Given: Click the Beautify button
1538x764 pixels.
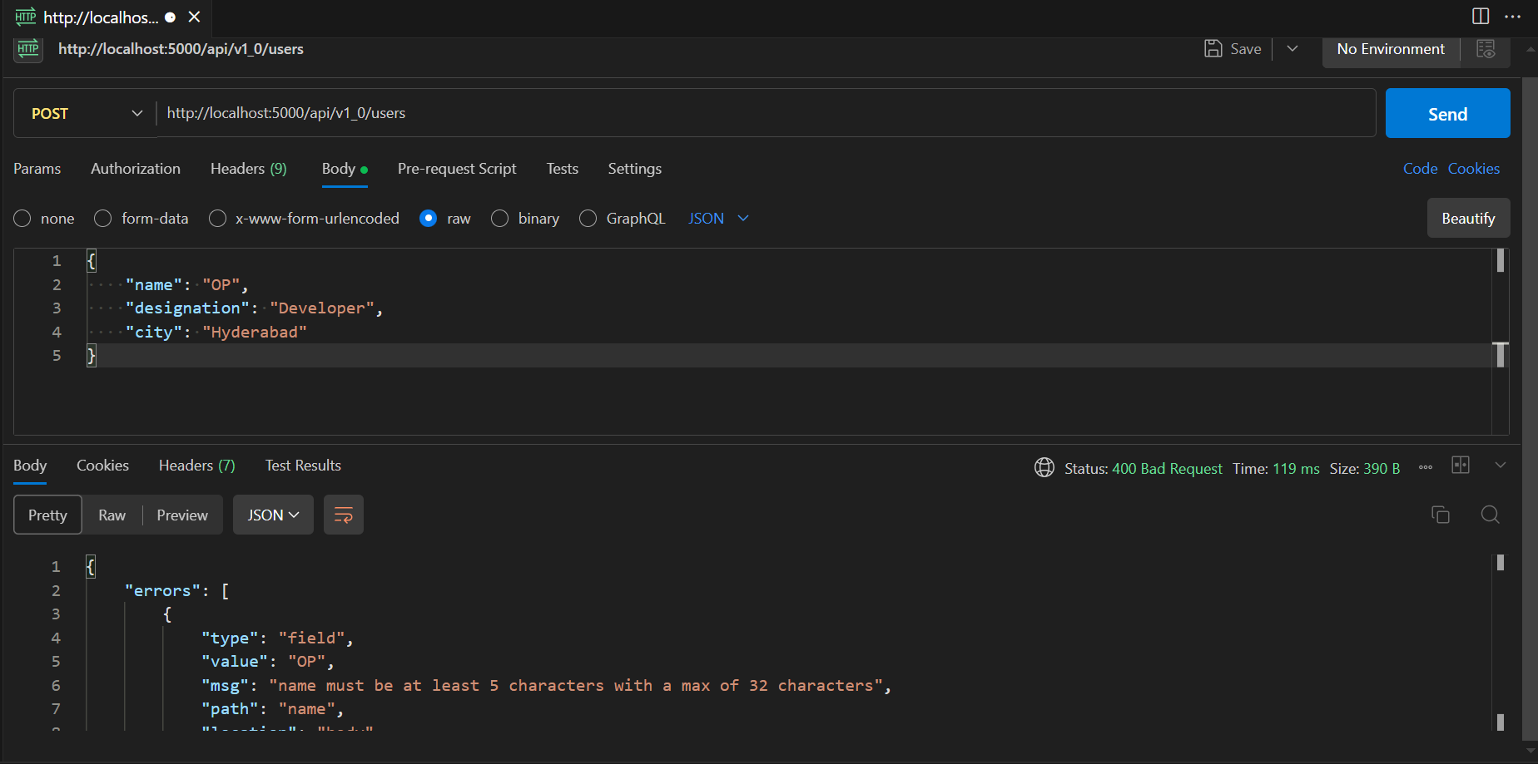Looking at the screenshot, I should point(1468,219).
